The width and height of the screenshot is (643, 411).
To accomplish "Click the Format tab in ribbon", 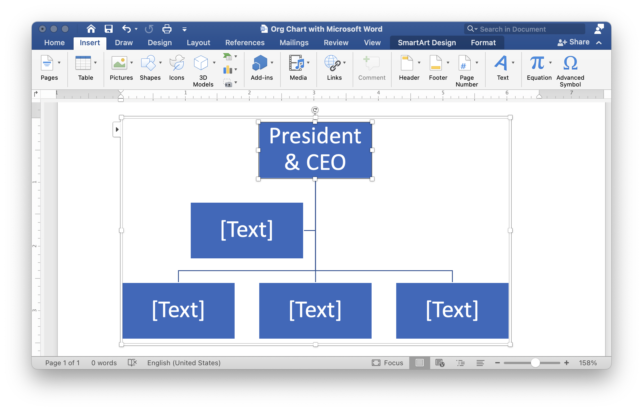I will (483, 43).
